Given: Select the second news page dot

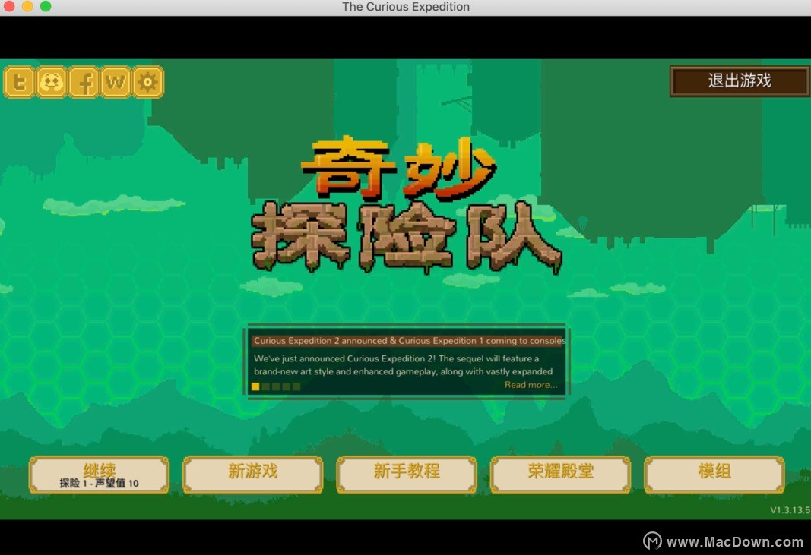Looking at the screenshot, I should (266, 386).
